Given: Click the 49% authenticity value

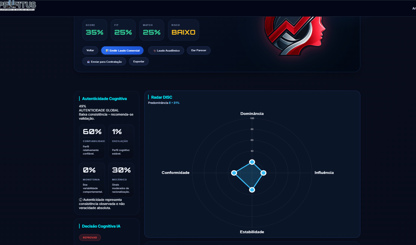Looking at the screenshot, I should pos(82,106).
